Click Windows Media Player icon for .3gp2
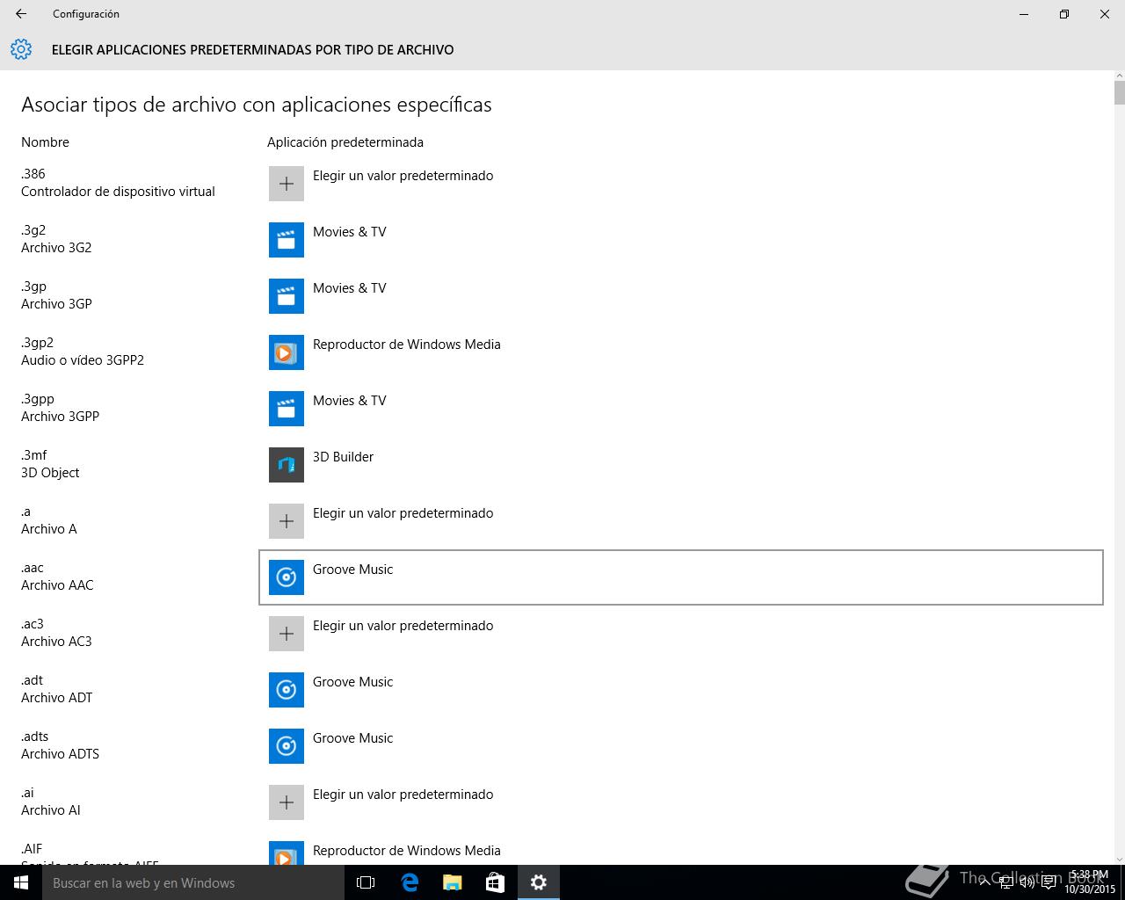The height and width of the screenshot is (900, 1125). pos(287,352)
